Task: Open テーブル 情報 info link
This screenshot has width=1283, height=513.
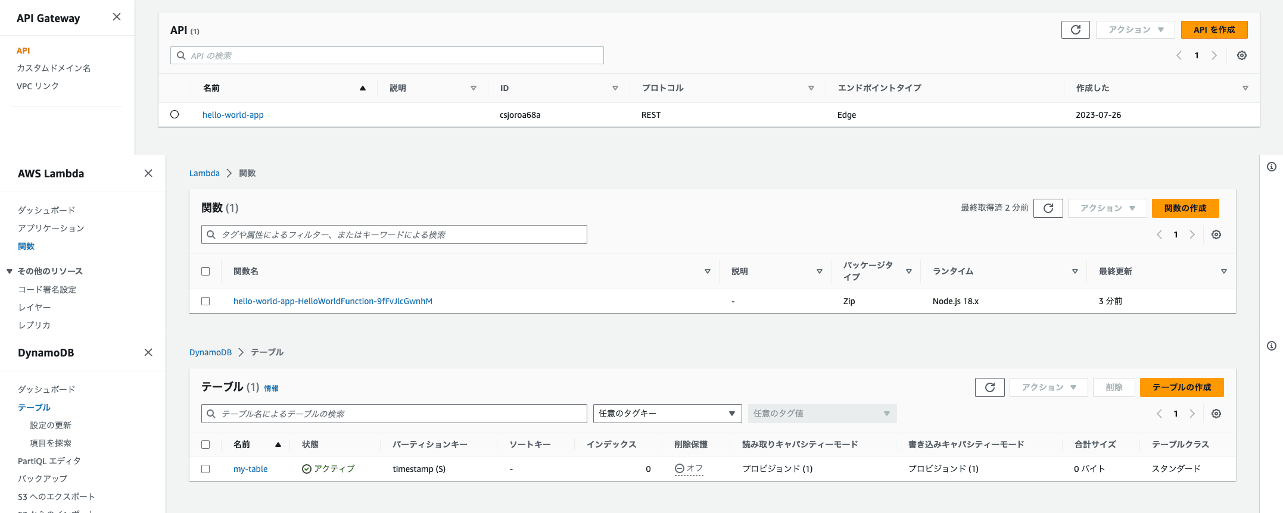Action: (x=271, y=388)
